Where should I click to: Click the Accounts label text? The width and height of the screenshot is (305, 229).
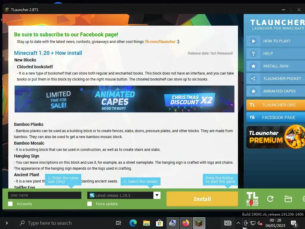[x=24, y=204]
